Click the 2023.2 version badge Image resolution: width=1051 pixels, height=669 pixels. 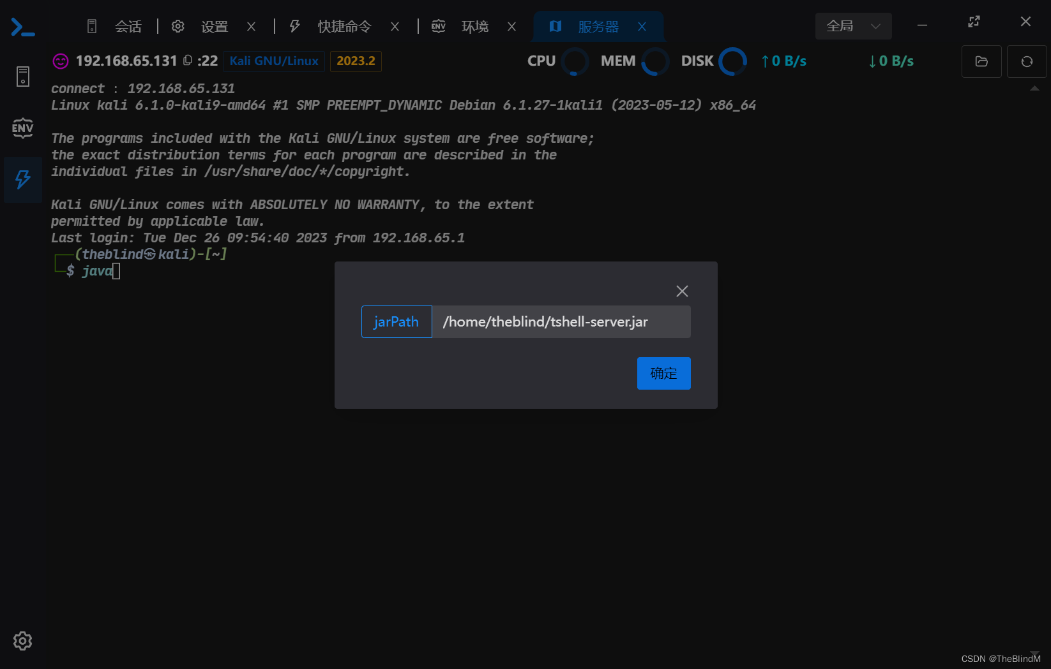point(356,61)
